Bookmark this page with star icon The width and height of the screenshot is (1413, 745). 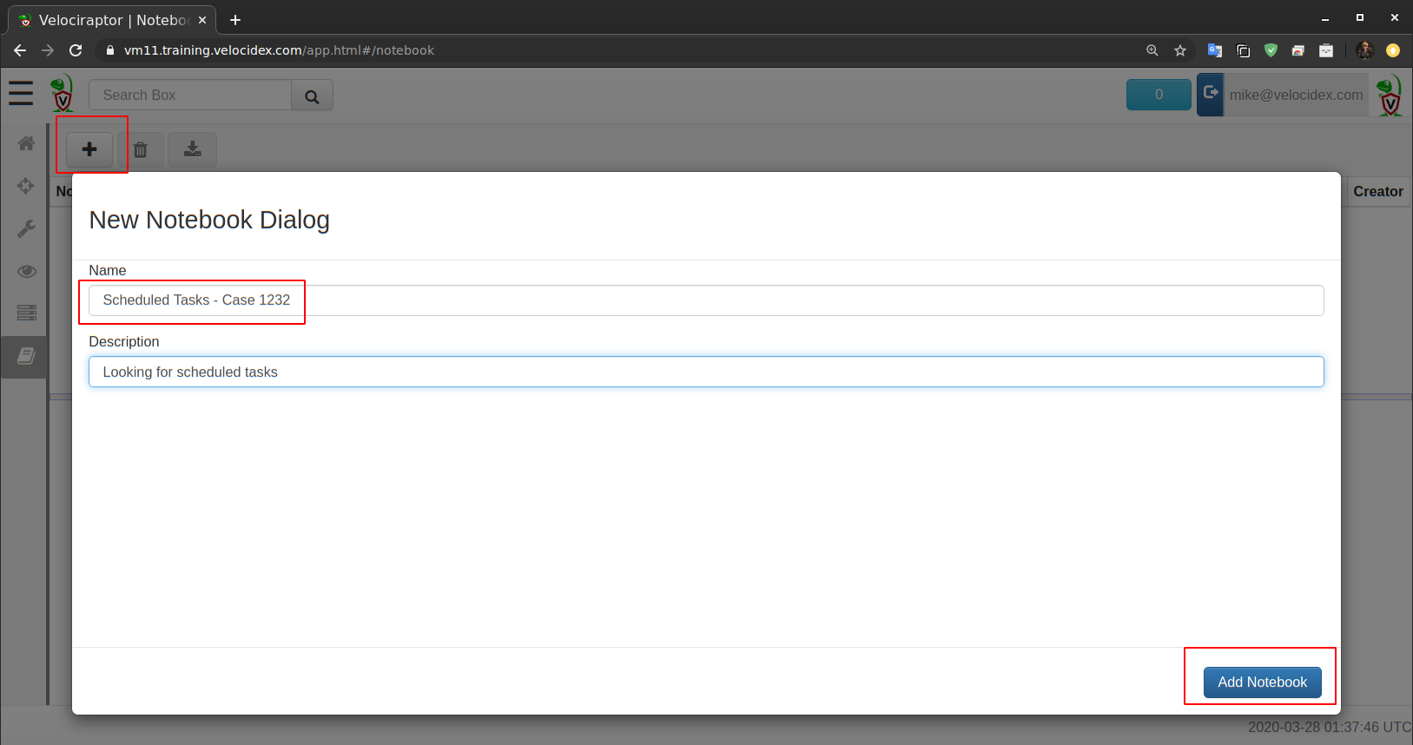1180,50
